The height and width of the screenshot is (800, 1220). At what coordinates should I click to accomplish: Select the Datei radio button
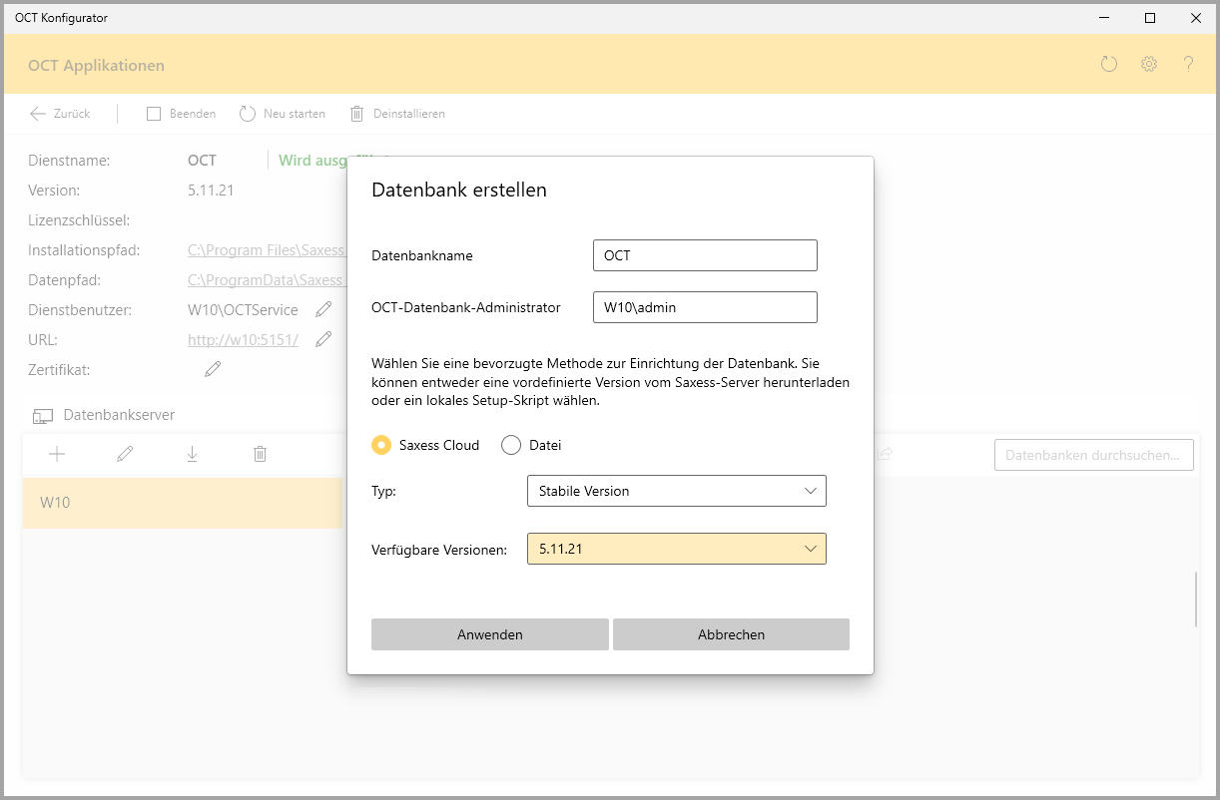point(511,445)
